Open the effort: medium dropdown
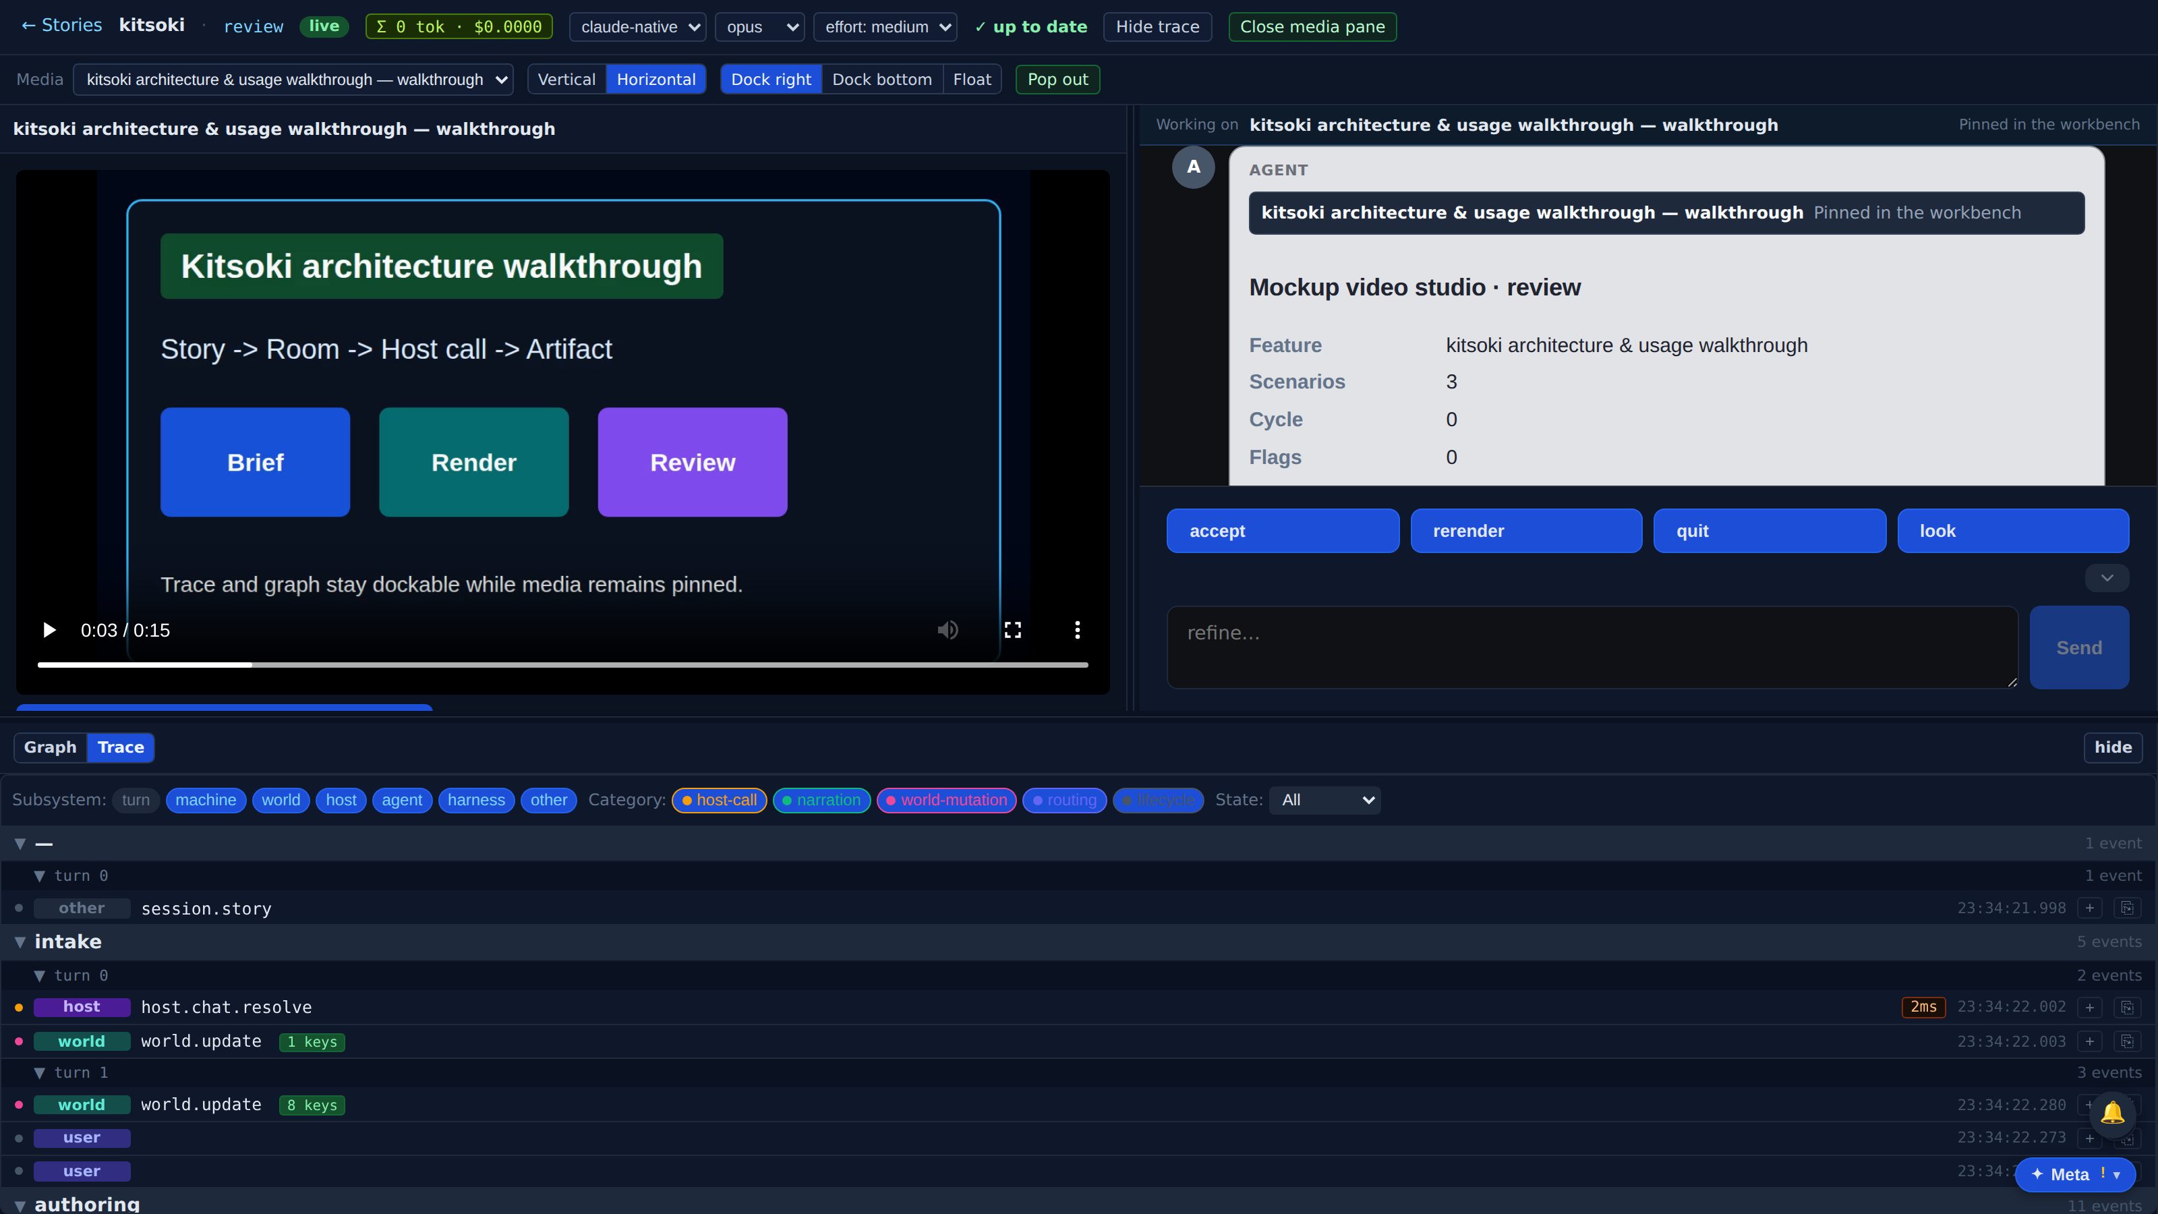Screen dimensions: 2158x1214 click(x=885, y=27)
